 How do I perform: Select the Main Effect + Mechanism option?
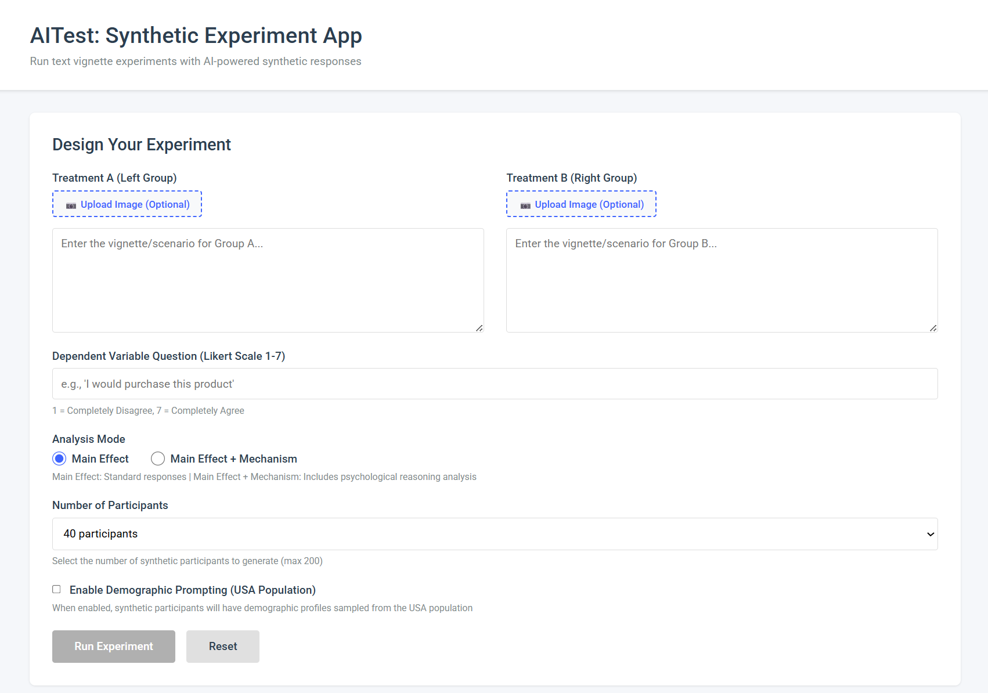pyautogui.click(x=157, y=459)
